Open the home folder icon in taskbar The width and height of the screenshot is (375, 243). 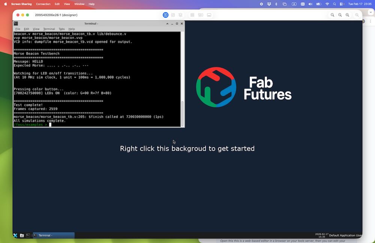pyautogui.click(x=22, y=236)
